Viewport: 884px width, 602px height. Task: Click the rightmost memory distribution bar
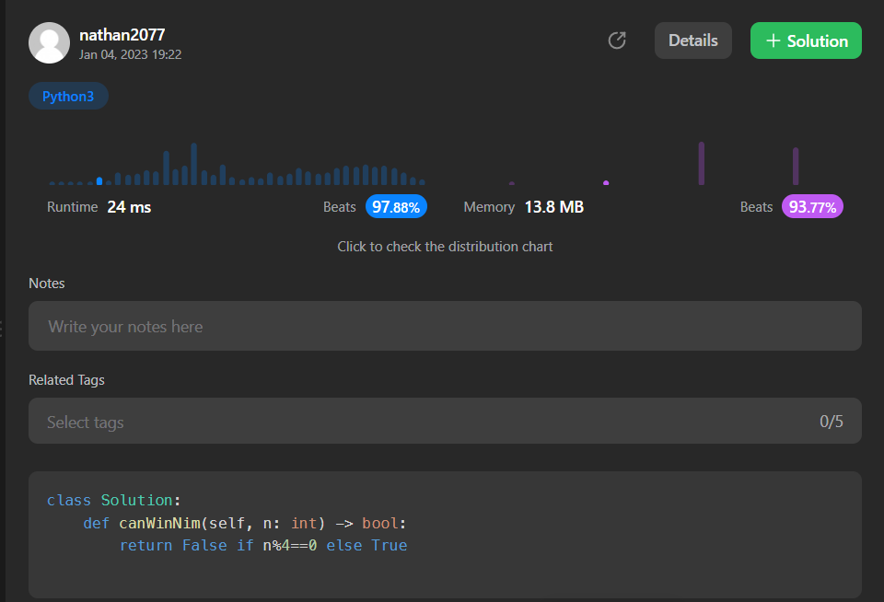coord(796,167)
